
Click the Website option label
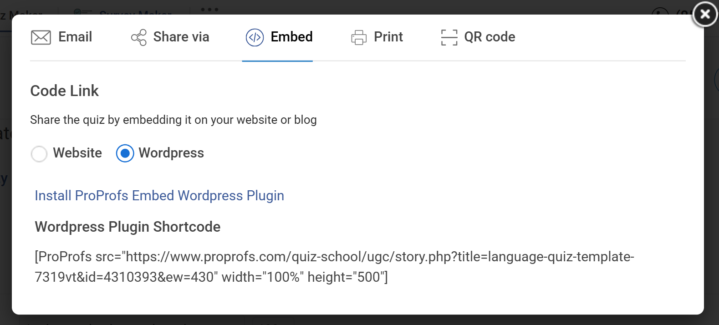click(77, 153)
